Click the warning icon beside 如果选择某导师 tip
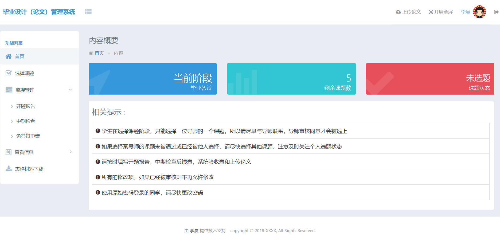 coord(98,146)
